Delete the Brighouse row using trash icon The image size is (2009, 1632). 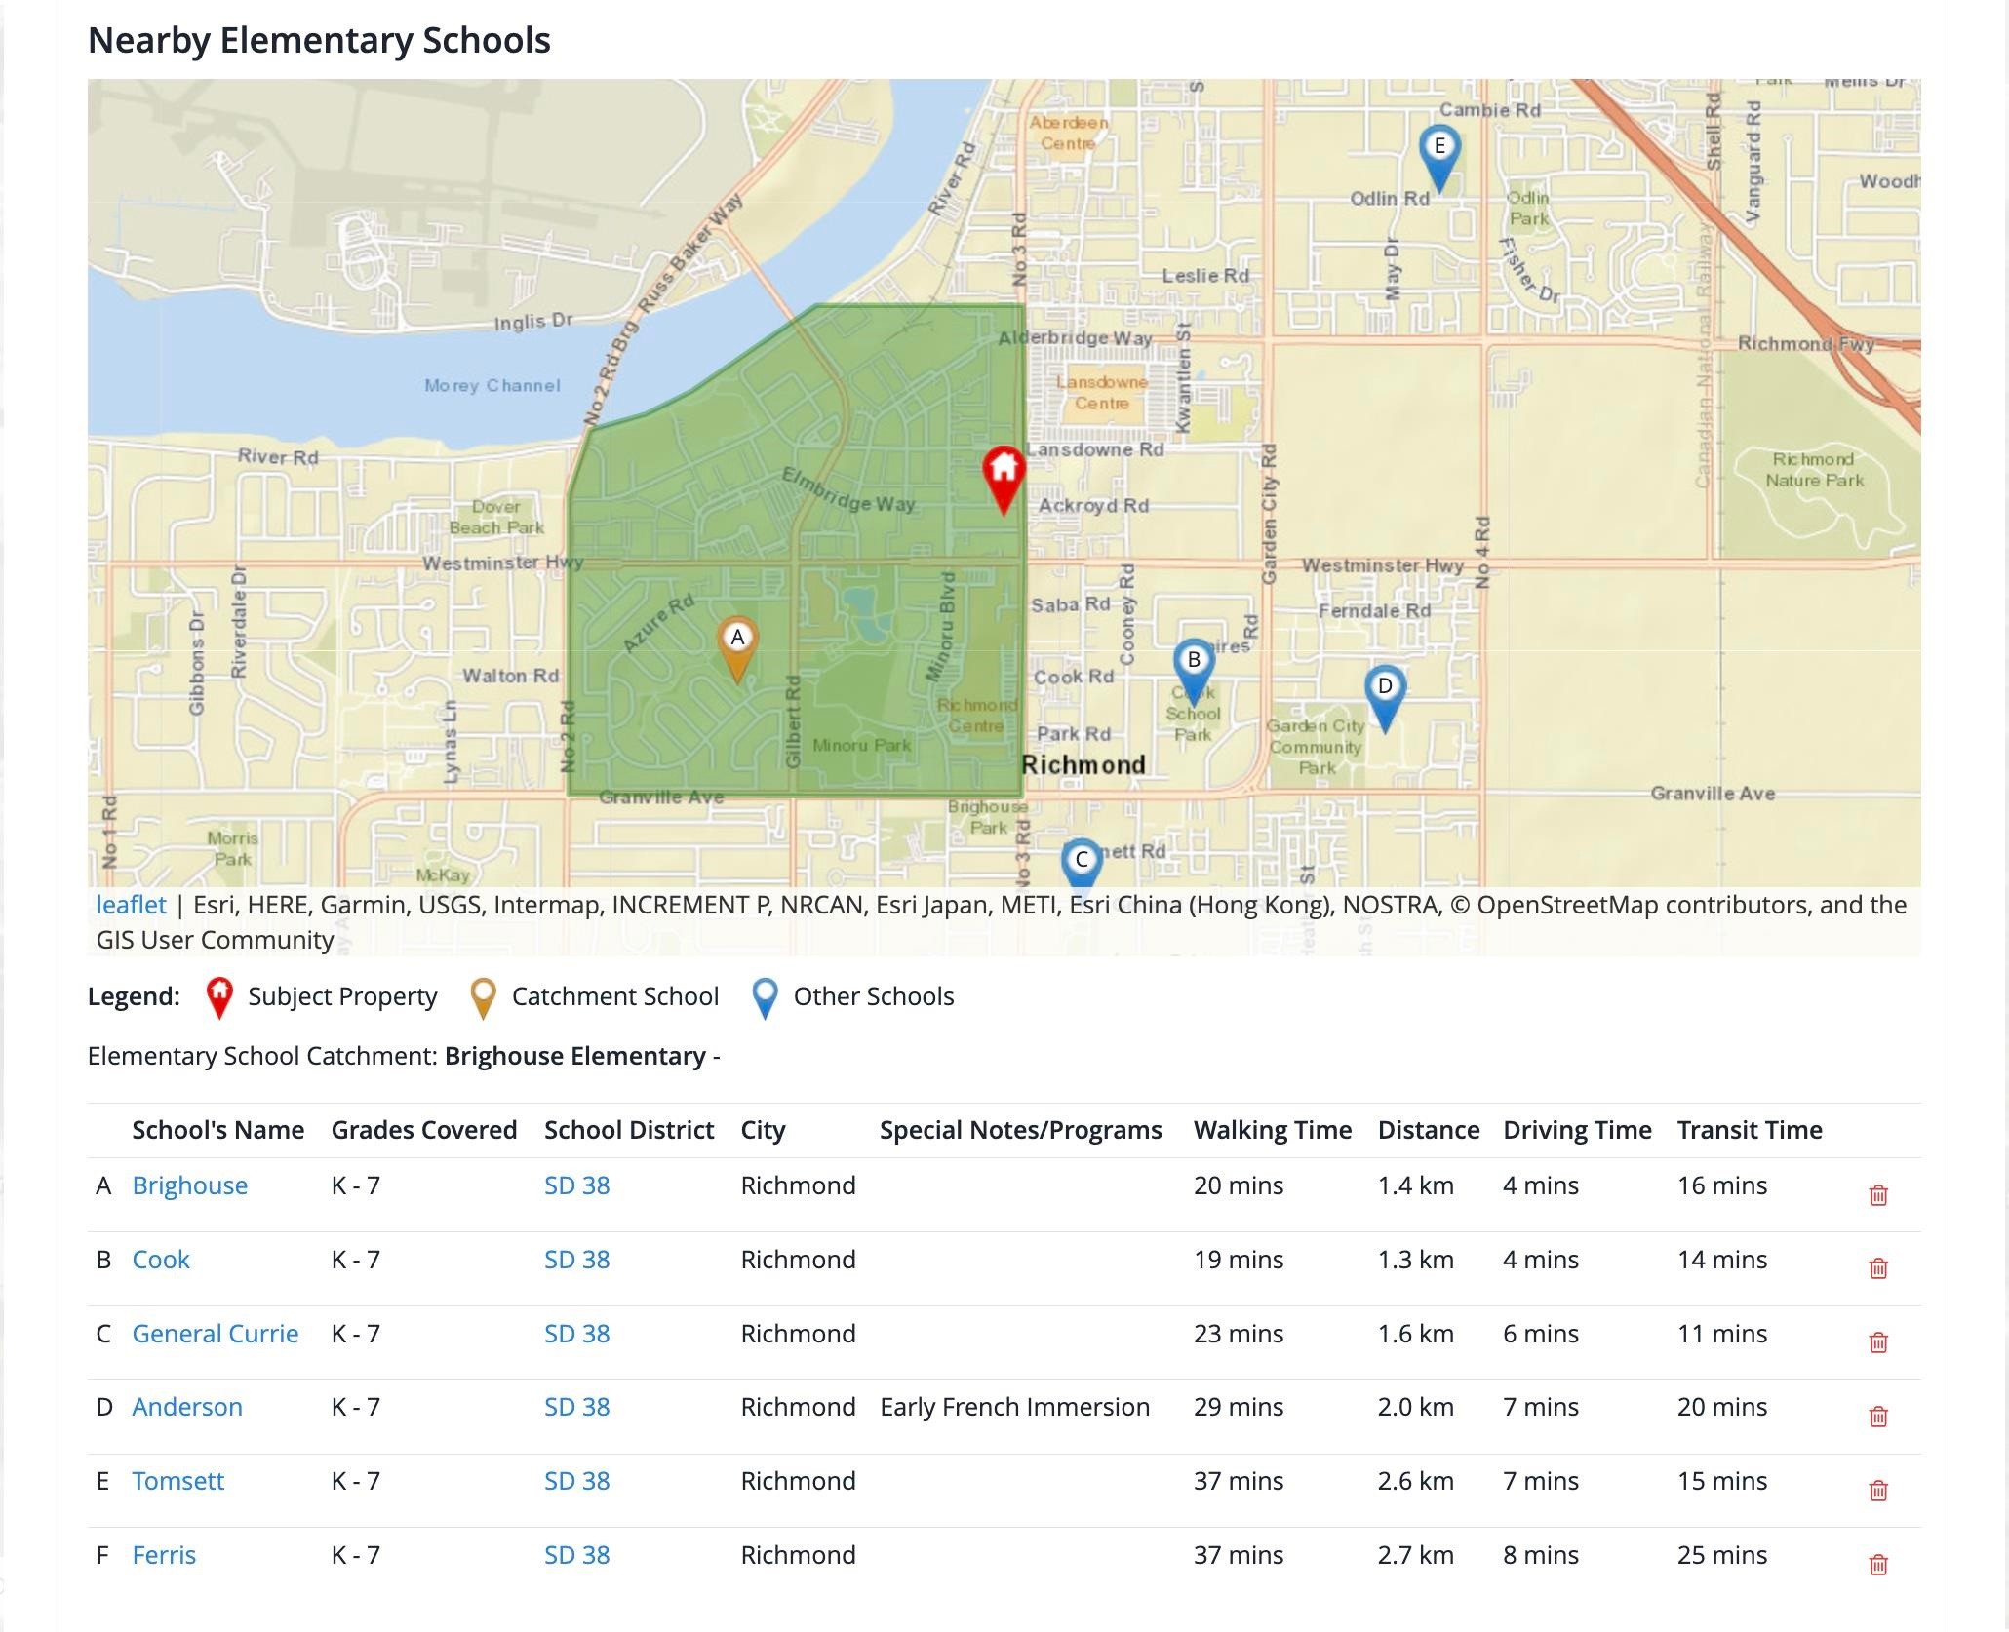click(x=1877, y=1195)
